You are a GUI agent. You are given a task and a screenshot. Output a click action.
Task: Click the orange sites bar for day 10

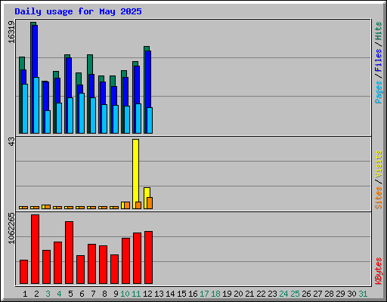(127, 205)
